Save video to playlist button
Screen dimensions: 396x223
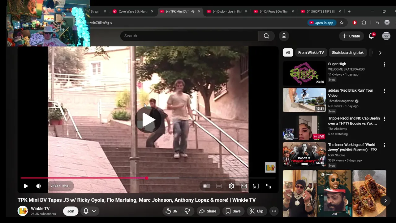coord(233,211)
